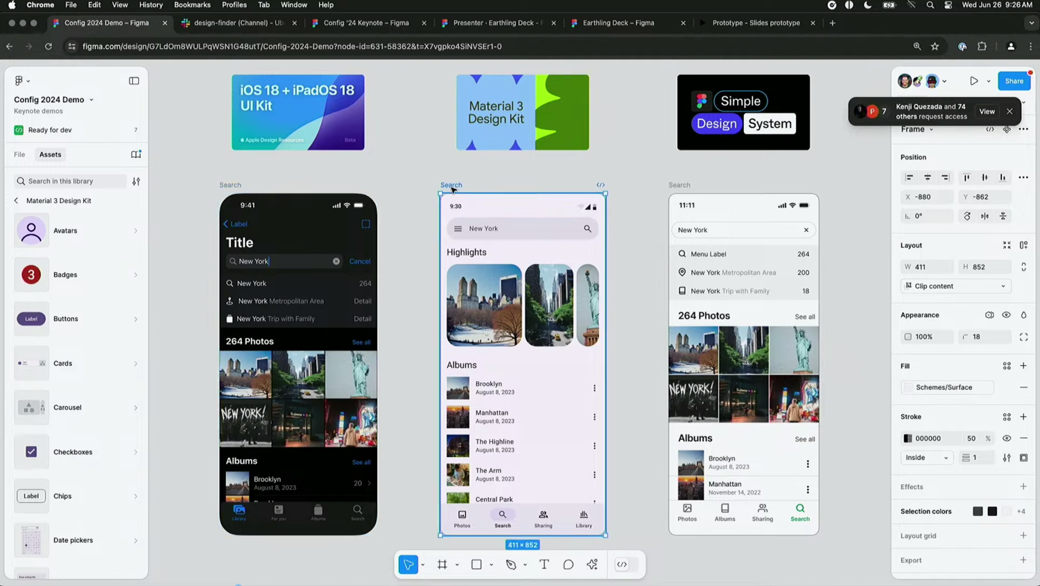Open the library book icon

point(136,154)
